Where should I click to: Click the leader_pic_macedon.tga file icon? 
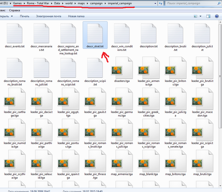[x=202, y=103]
